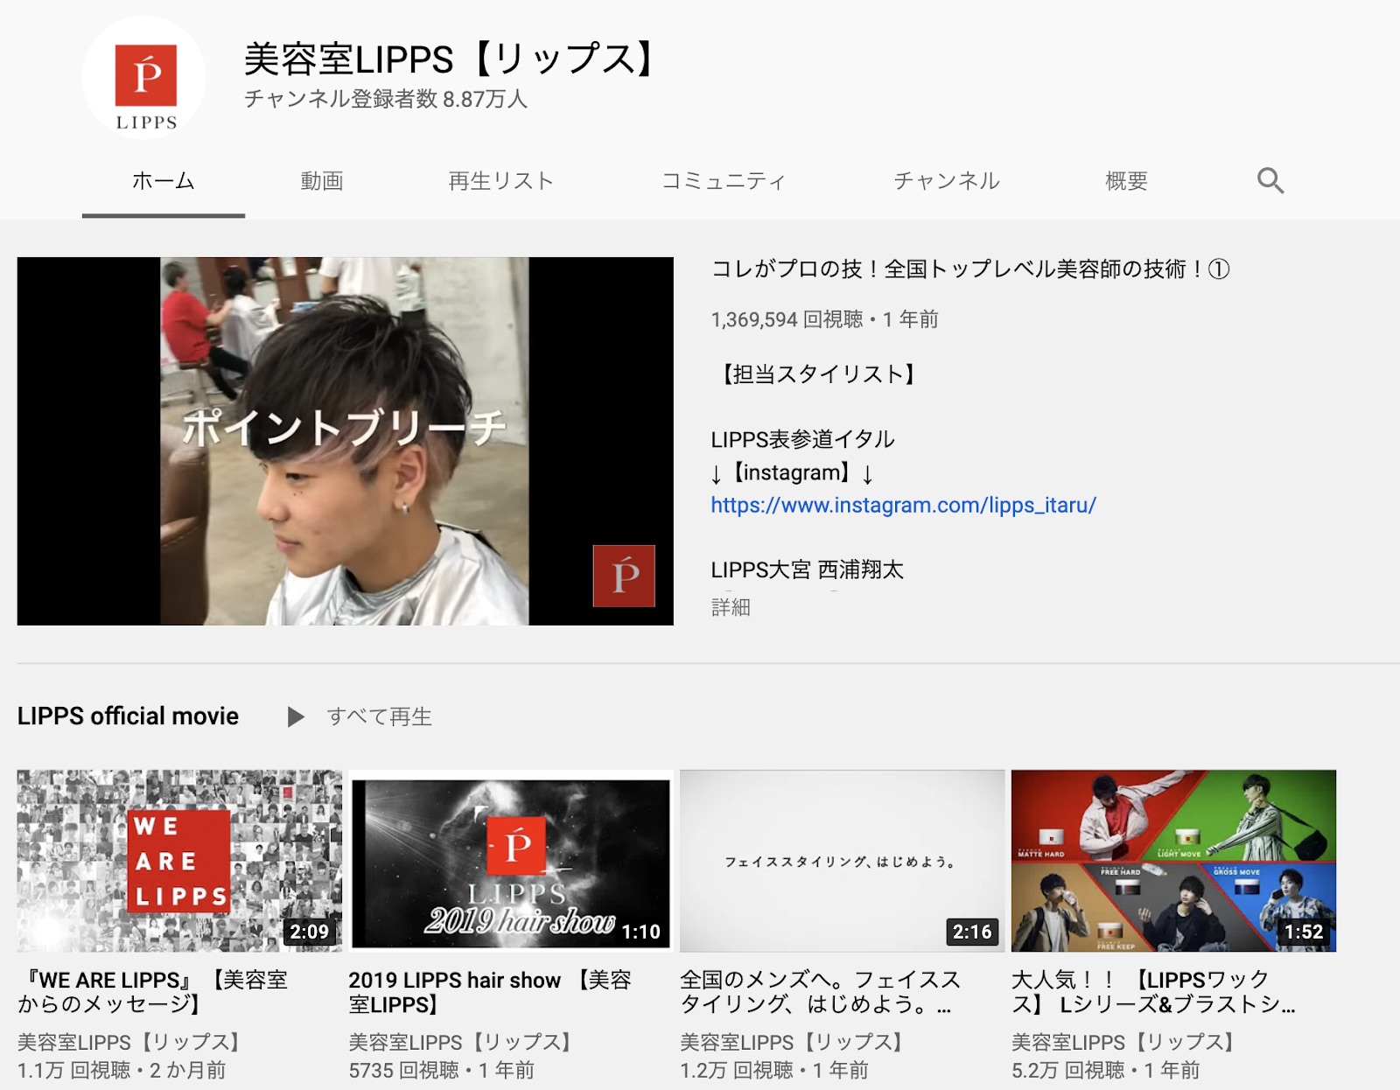Open the 概要 tab

(1125, 181)
